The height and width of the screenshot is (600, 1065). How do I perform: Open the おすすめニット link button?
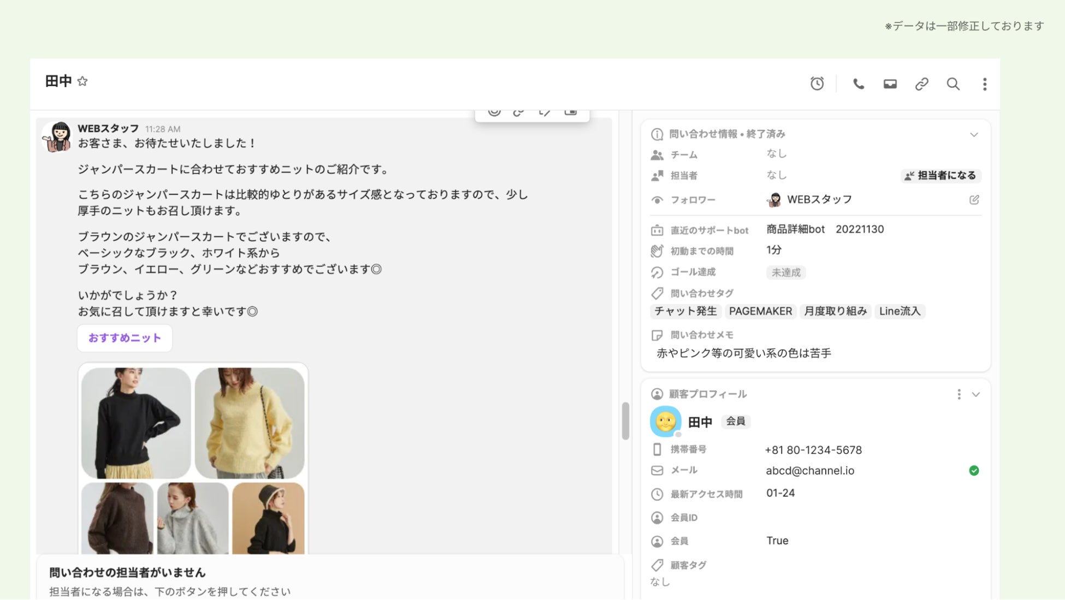tap(125, 338)
